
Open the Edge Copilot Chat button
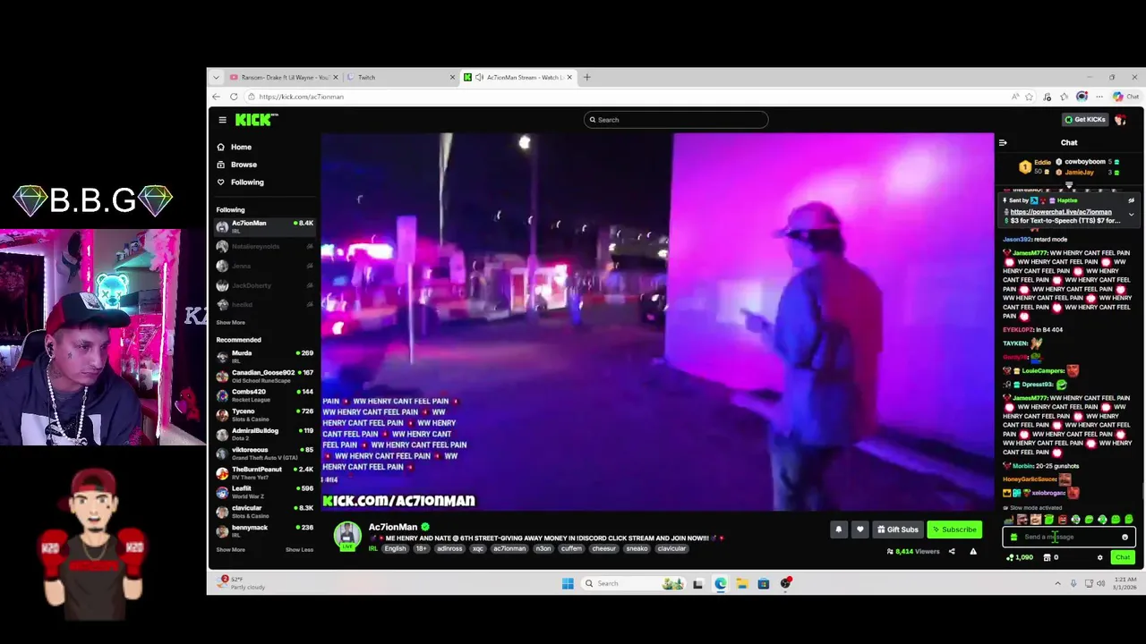coord(1126,97)
